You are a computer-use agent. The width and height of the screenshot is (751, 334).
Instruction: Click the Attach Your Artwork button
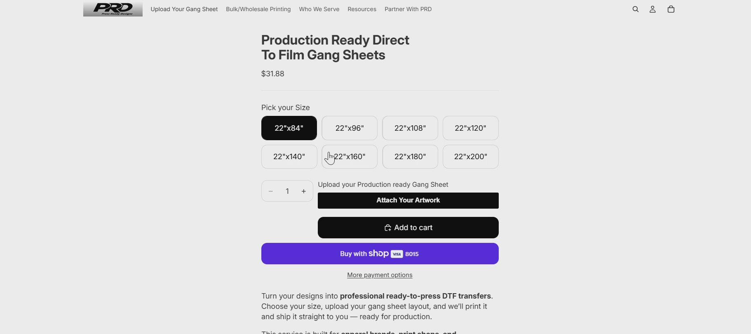[408, 200]
